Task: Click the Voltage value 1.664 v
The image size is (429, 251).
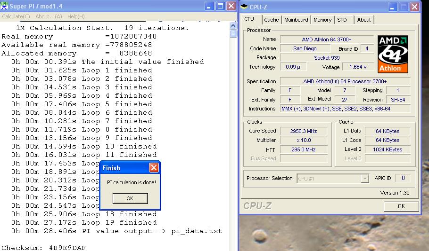Action: pyautogui.click(x=358, y=67)
